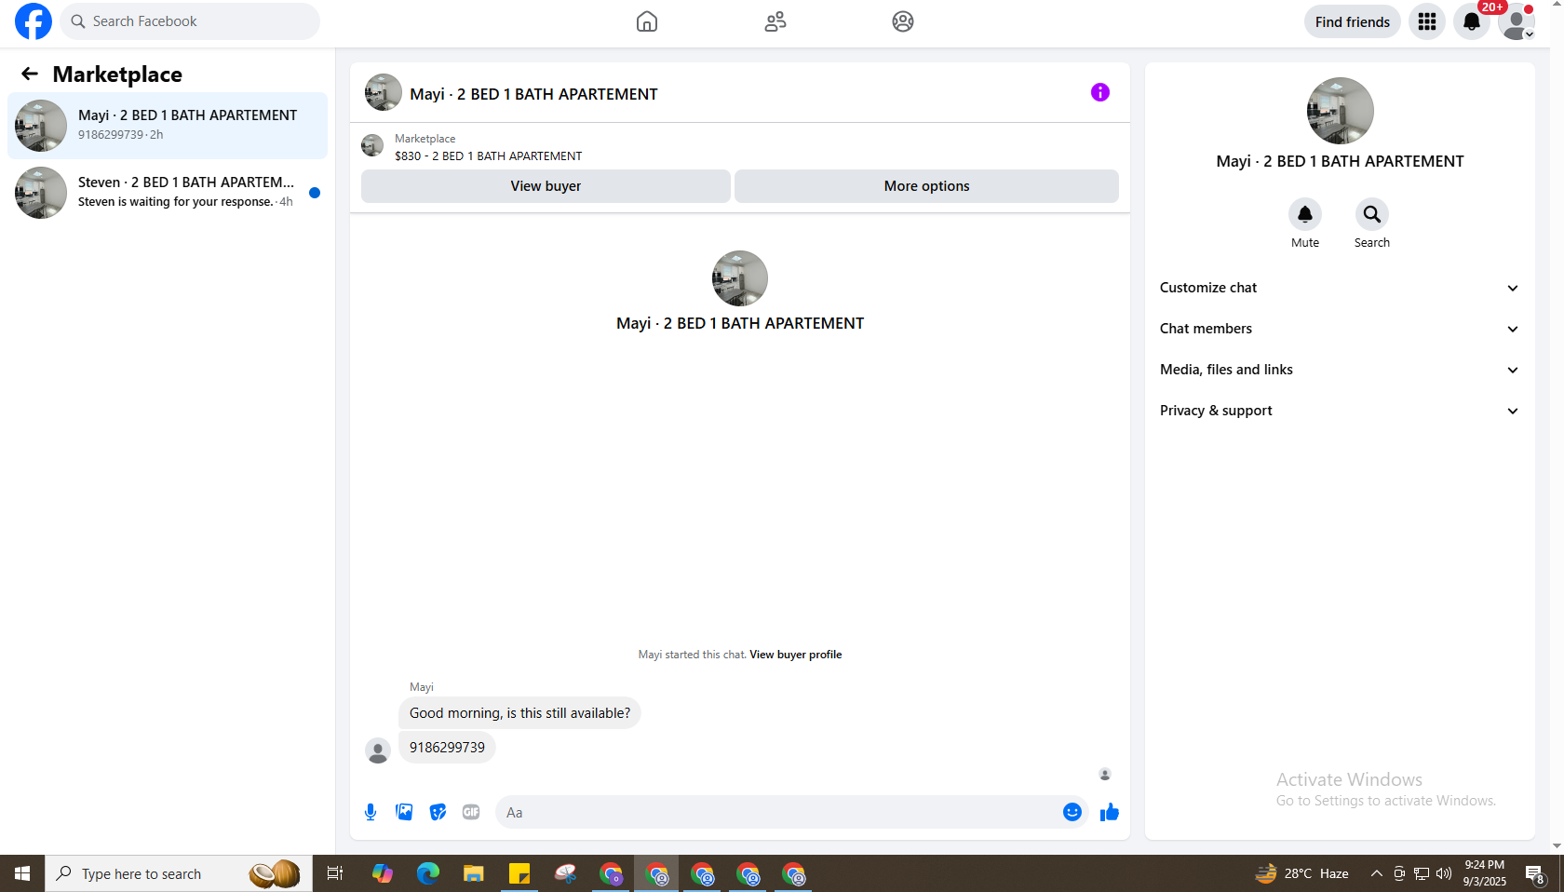1564x892 pixels.
Task: Open the Friends icon in top navigation
Action: [775, 21]
